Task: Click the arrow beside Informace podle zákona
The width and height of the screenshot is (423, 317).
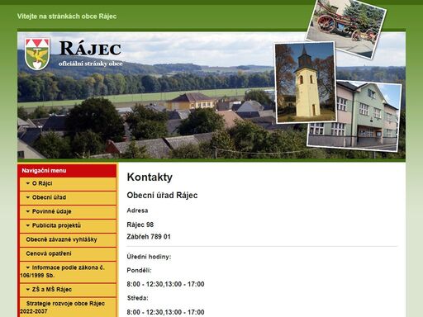Action: 28,267
